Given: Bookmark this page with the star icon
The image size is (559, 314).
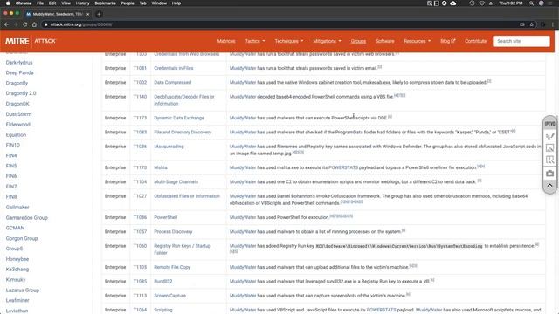Looking at the screenshot, I should click(532, 24).
